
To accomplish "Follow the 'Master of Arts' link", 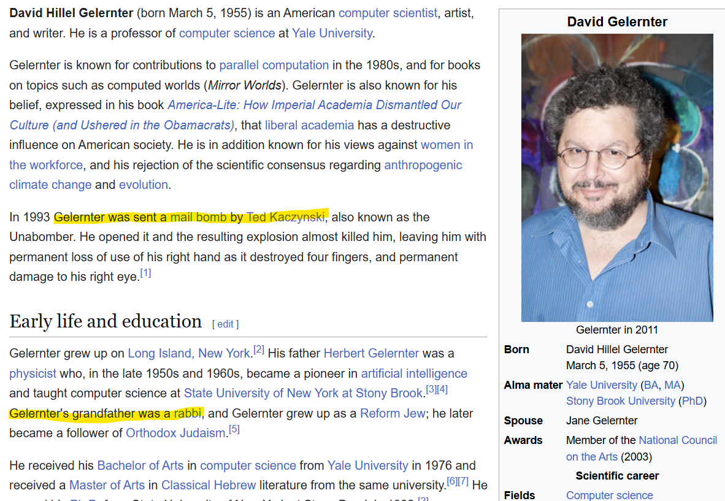I will 107,485.
